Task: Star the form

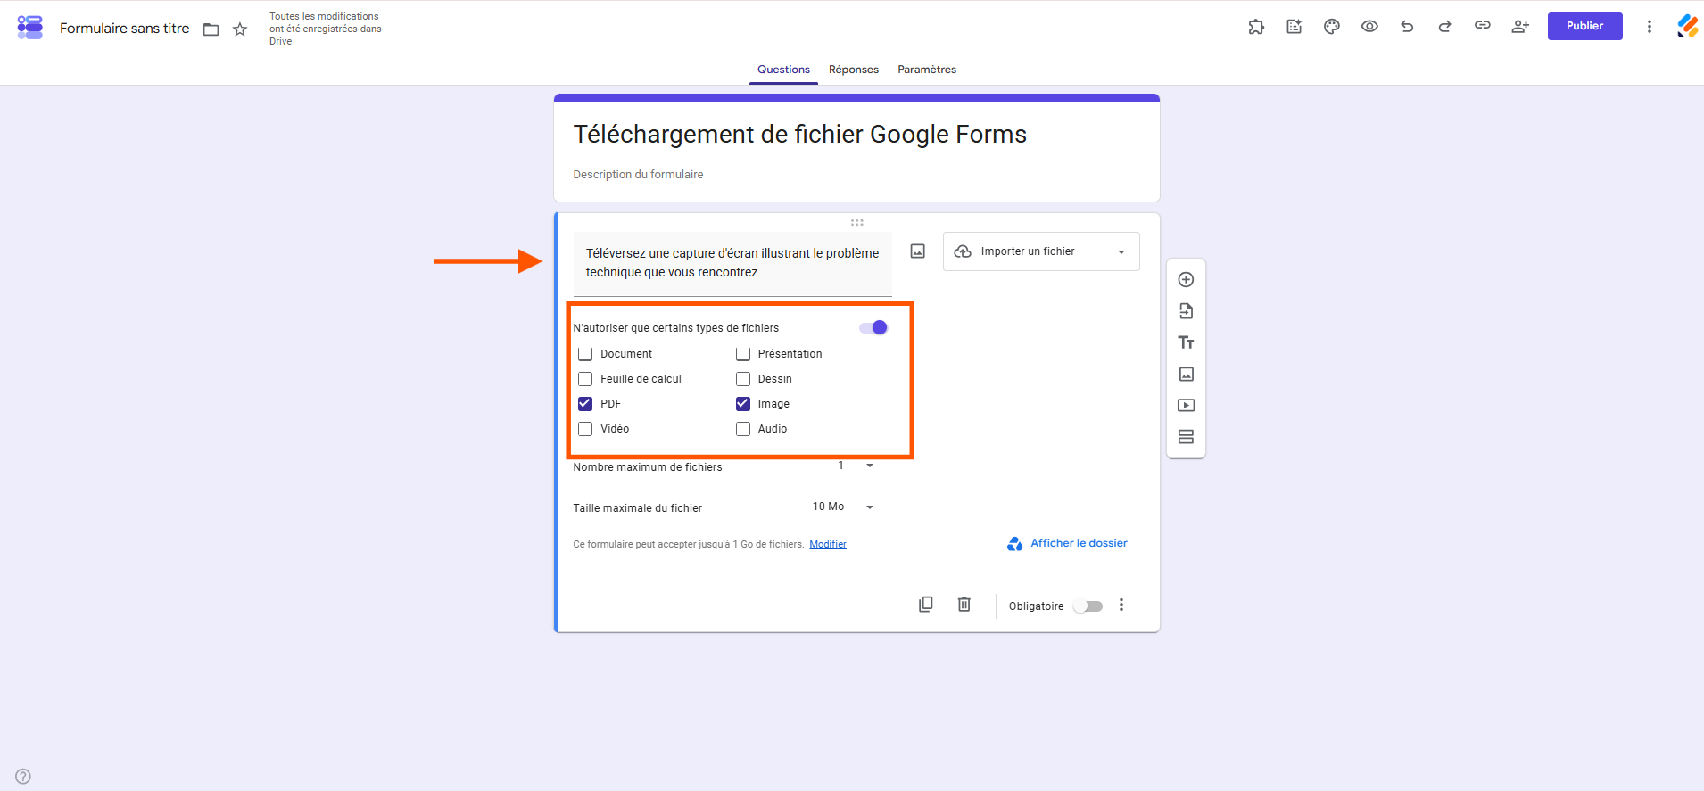Action: (x=240, y=29)
